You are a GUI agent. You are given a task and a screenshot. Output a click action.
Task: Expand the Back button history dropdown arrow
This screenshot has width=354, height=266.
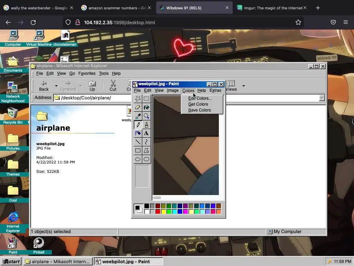[x=56, y=86]
